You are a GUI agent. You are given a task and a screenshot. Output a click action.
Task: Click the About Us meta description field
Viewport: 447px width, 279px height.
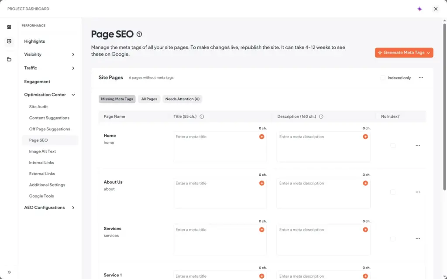(x=323, y=193)
